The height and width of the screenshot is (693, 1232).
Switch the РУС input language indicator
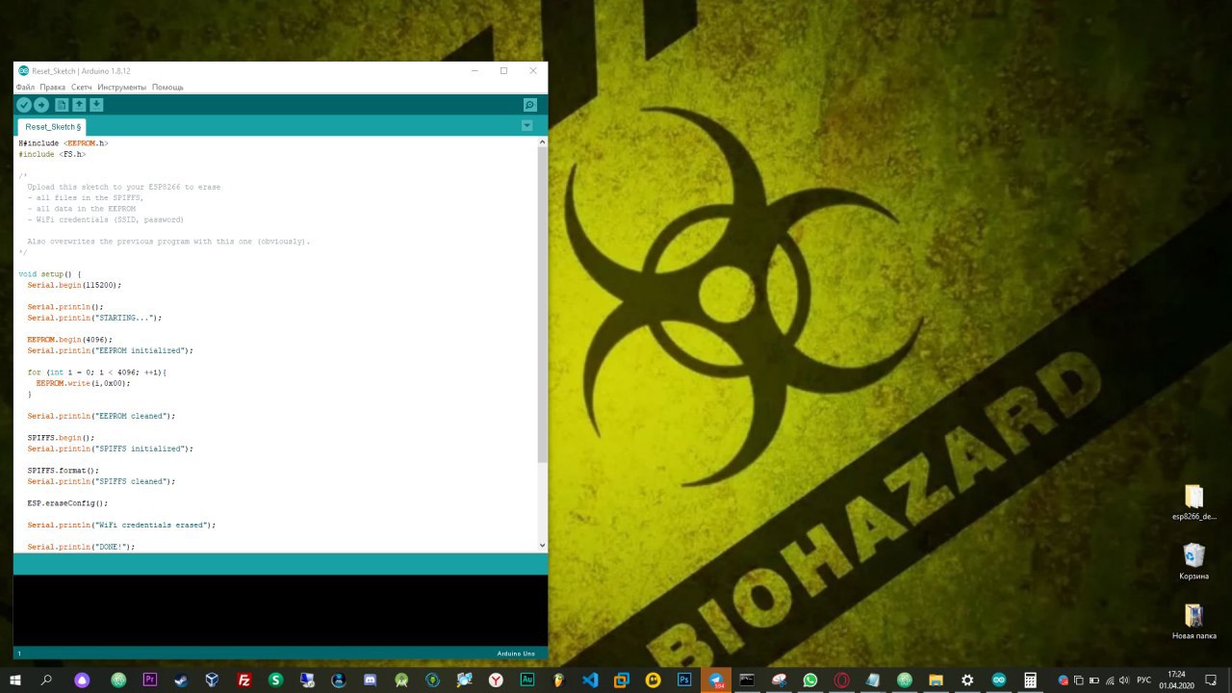pyautogui.click(x=1144, y=680)
